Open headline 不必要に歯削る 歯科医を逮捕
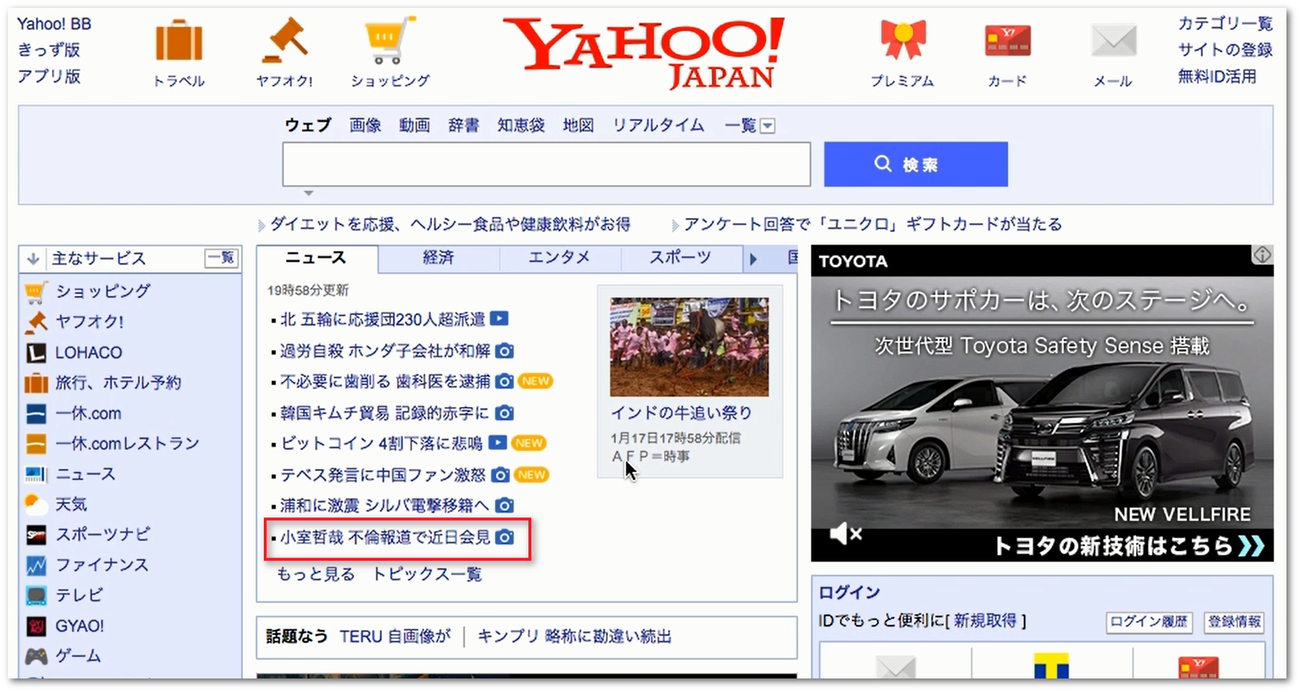Screen dimensions: 1300x692 385,381
